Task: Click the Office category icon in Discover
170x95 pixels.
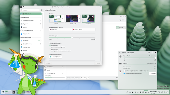Action: click(x=45, y=70)
